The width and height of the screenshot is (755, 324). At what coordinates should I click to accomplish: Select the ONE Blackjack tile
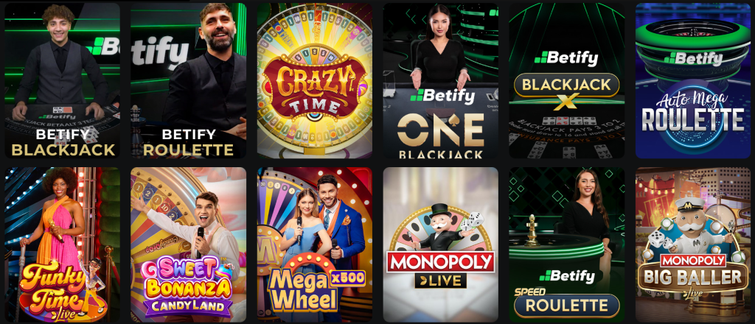coord(441,81)
